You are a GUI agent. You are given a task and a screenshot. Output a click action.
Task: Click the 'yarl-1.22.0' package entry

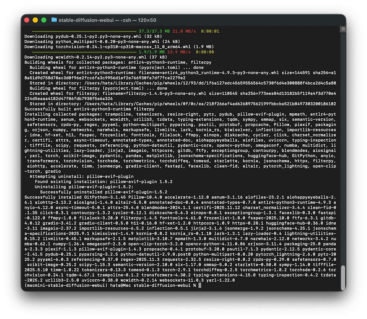(221, 280)
